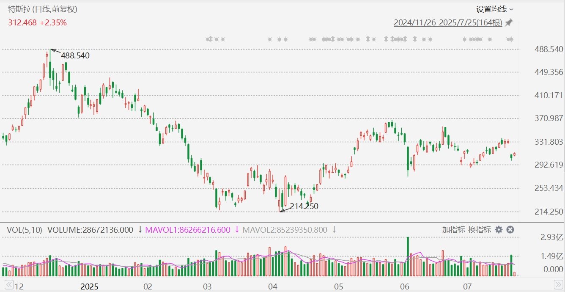Click 加指标 to add an indicator
This screenshot has height=292, width=565.
tap(454, 230)
